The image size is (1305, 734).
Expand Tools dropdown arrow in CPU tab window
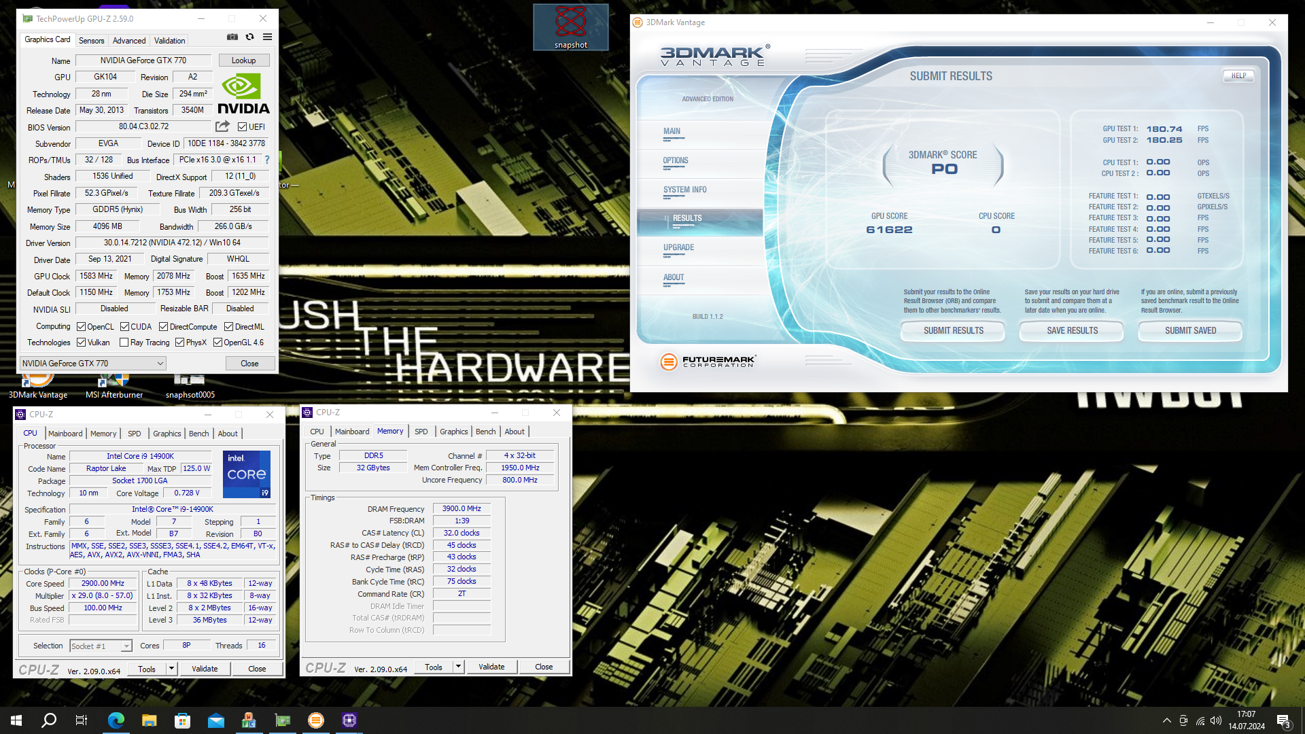[171, 669]
